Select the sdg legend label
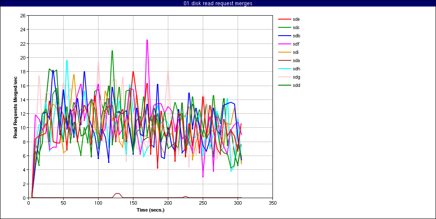Image resolution: width=436 pixels, height=219 pixels. click(296, 77)
